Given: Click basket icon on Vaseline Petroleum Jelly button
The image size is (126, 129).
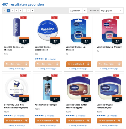Looking at the screenshot, I should tap(119, 121).
